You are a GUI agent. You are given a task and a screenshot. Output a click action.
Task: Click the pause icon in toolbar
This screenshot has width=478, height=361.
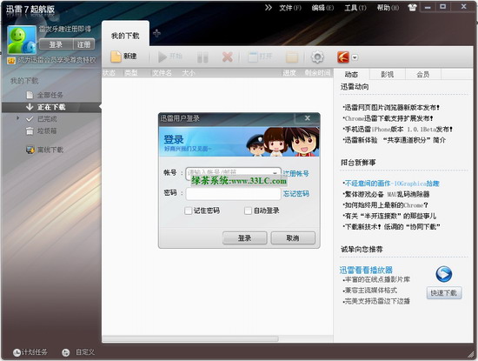tap(202, 57)
